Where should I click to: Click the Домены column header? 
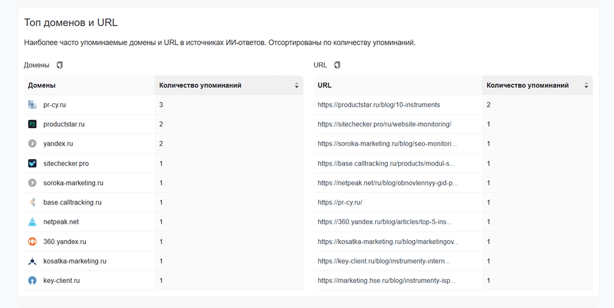tap(42, 86)
